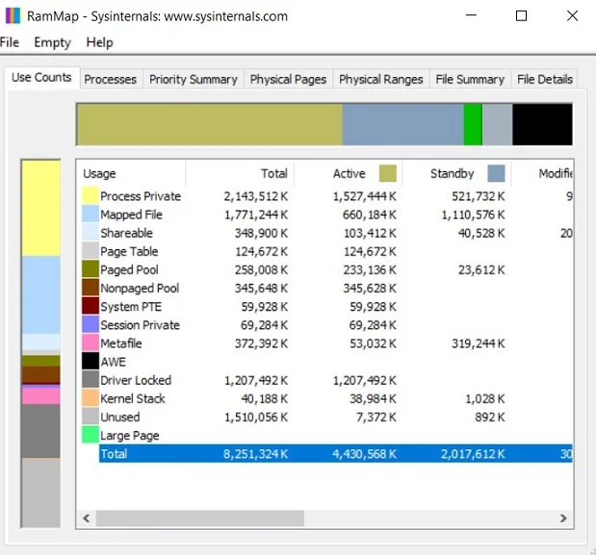Switch to the Processes tab
Viewport: 596px width, 555px height.
[110, 79]
